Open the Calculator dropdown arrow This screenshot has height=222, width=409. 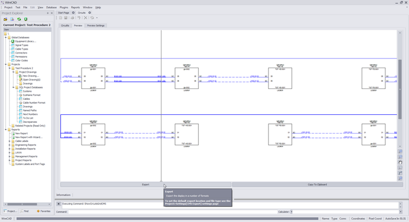pos(401,212)
